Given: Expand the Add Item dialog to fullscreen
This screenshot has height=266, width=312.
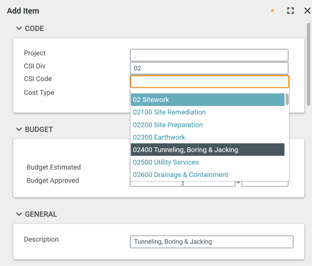Looking at the screenshot, I should pyautogui.click(x=290, y=11).
